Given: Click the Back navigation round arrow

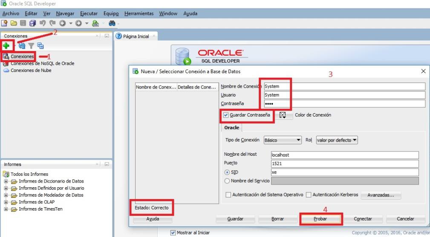Looking at the screenshot, I should coord(63,23).
